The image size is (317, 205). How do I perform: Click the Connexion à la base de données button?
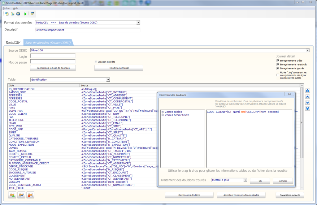[x=53, y=68]
